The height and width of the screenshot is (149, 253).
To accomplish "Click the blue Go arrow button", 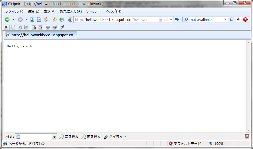I will tap(177, 19).
